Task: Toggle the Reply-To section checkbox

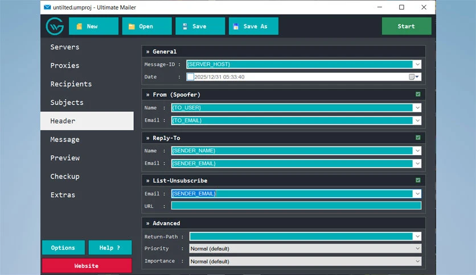Action: pyautogui.click(x=418, y=137)
